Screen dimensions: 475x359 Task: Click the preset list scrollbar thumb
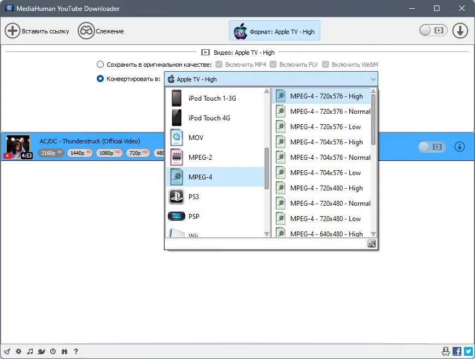[373, 120]
